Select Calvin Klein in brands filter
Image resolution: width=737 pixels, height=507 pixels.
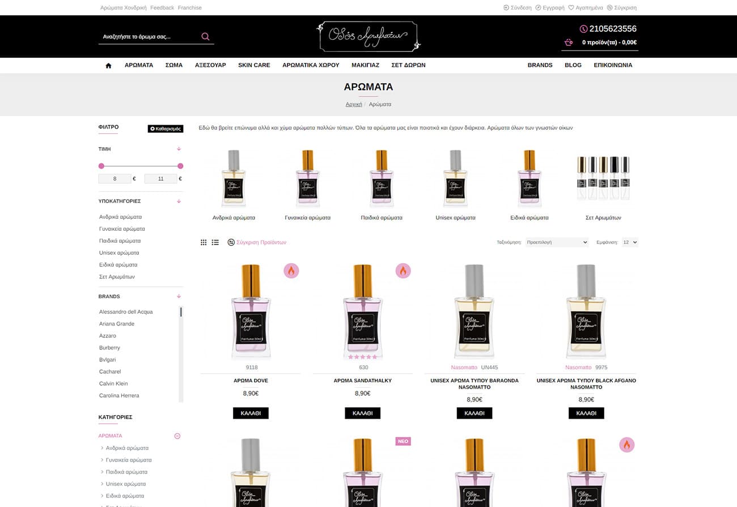[113, 384]
